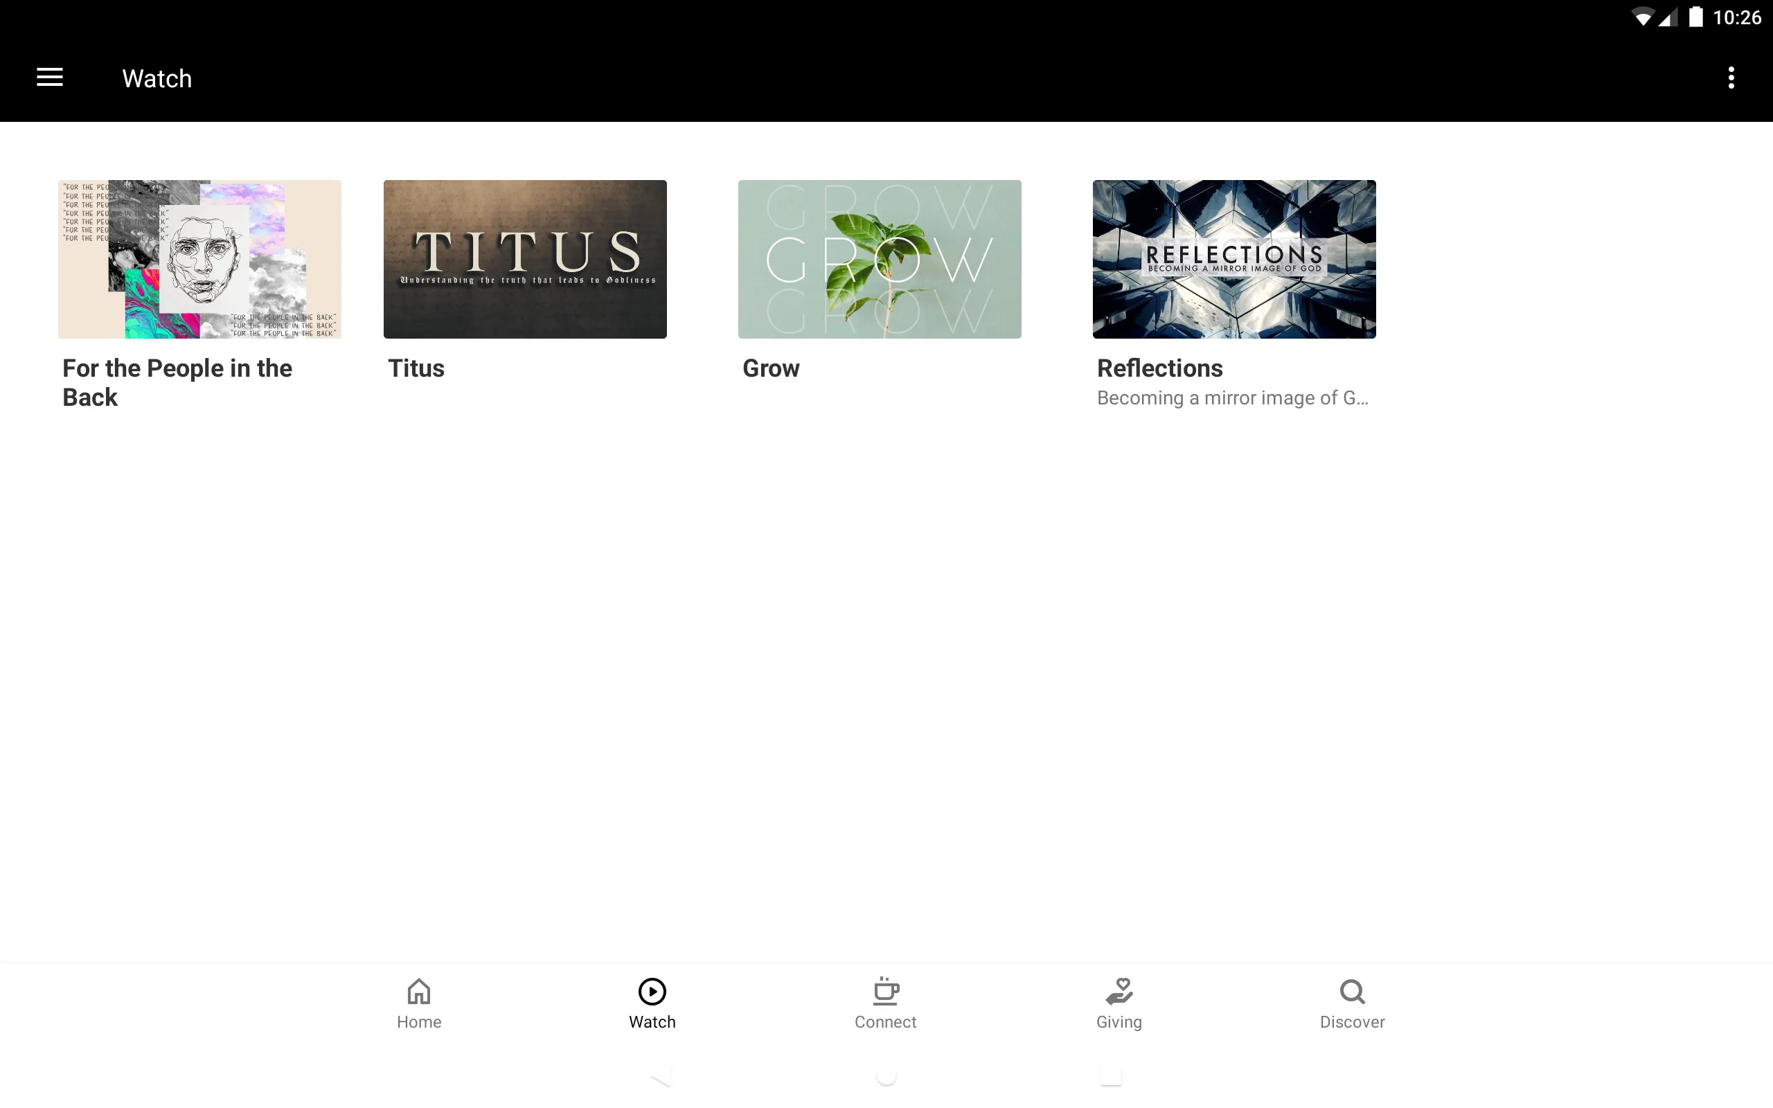Open hamburger menu
The image size is (1773, 1108).
coord(51,77)
